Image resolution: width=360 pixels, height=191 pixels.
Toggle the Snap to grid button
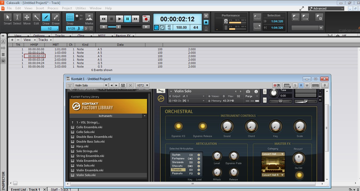click(x=70, y=18)
